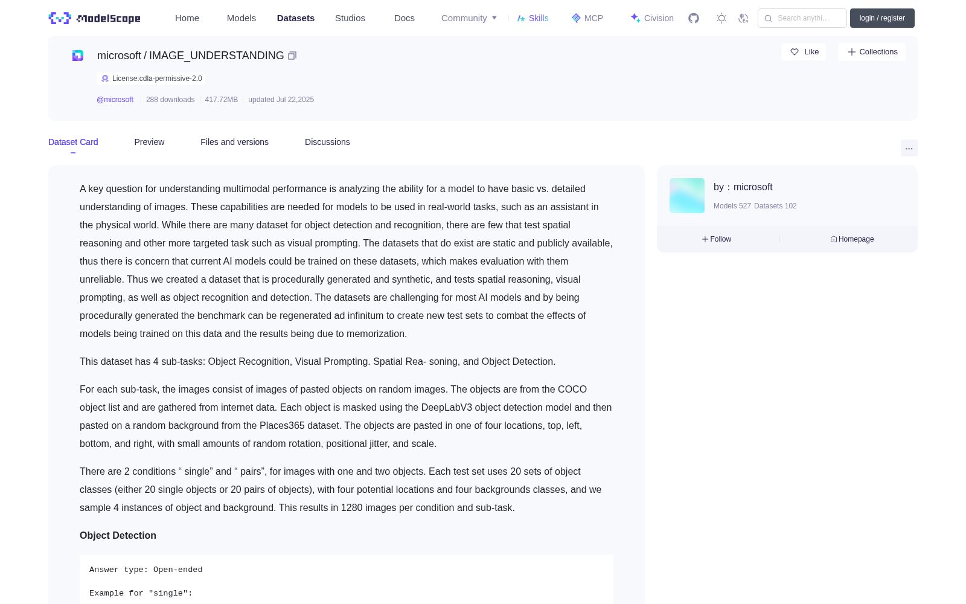Click the "by : microsoft" author name

coord(743,187)
